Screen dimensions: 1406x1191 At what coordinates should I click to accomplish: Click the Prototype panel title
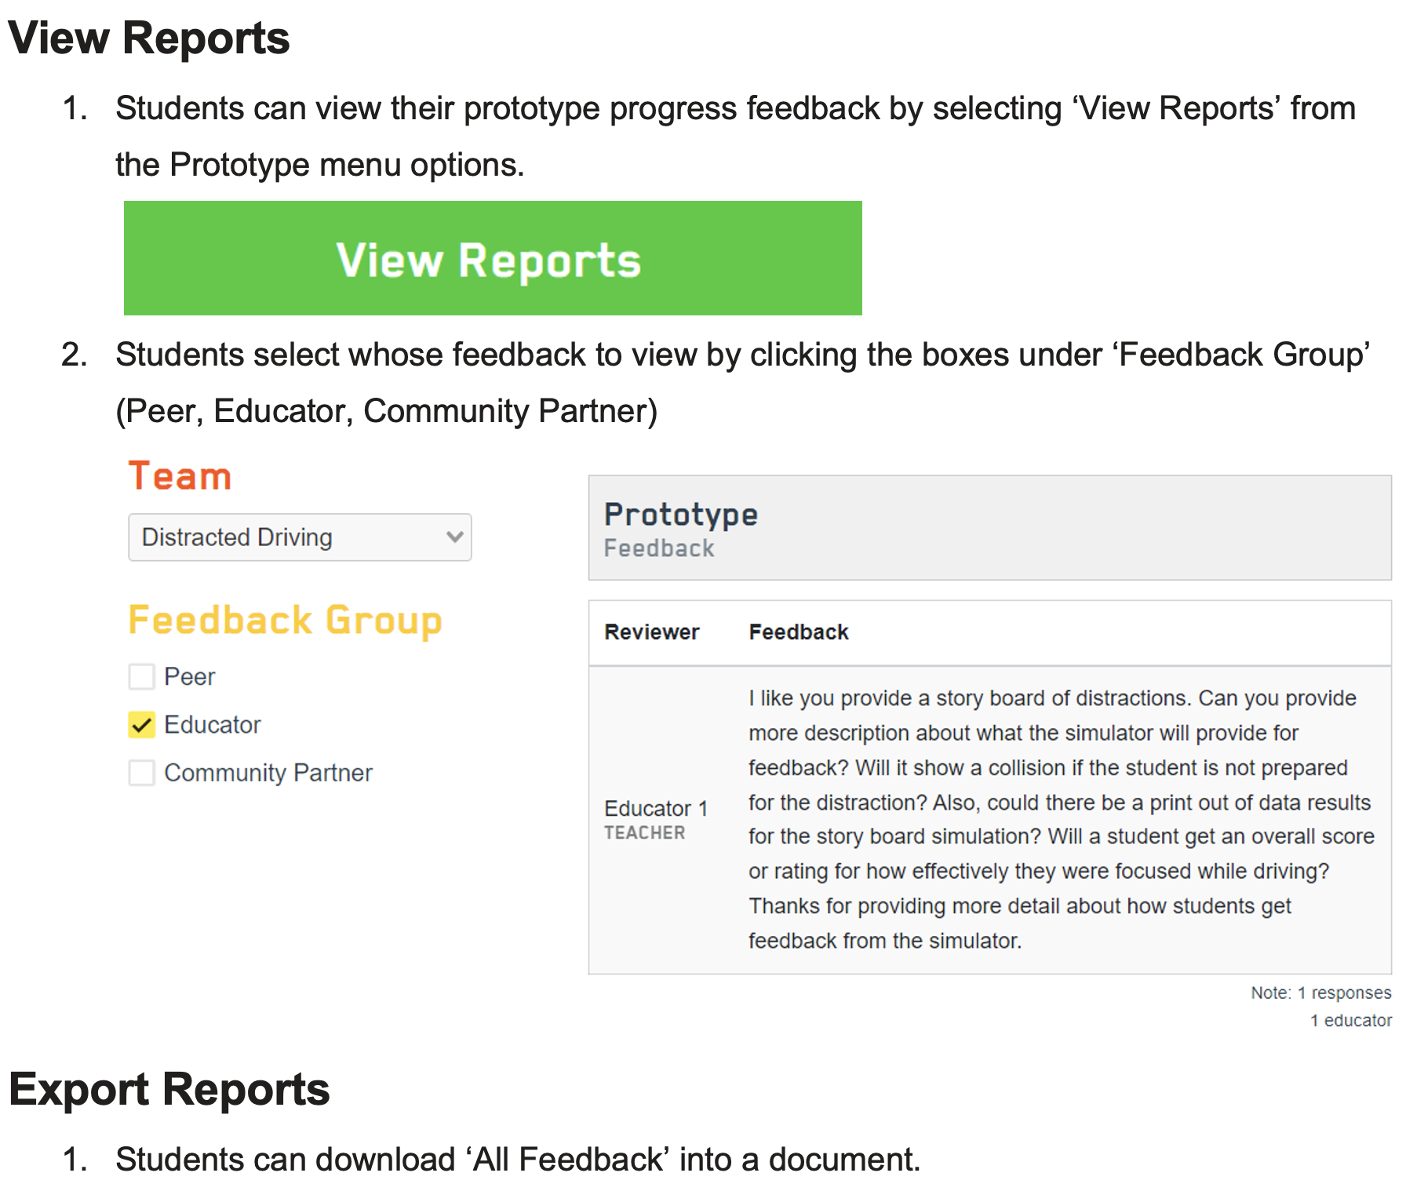[680, 515]
